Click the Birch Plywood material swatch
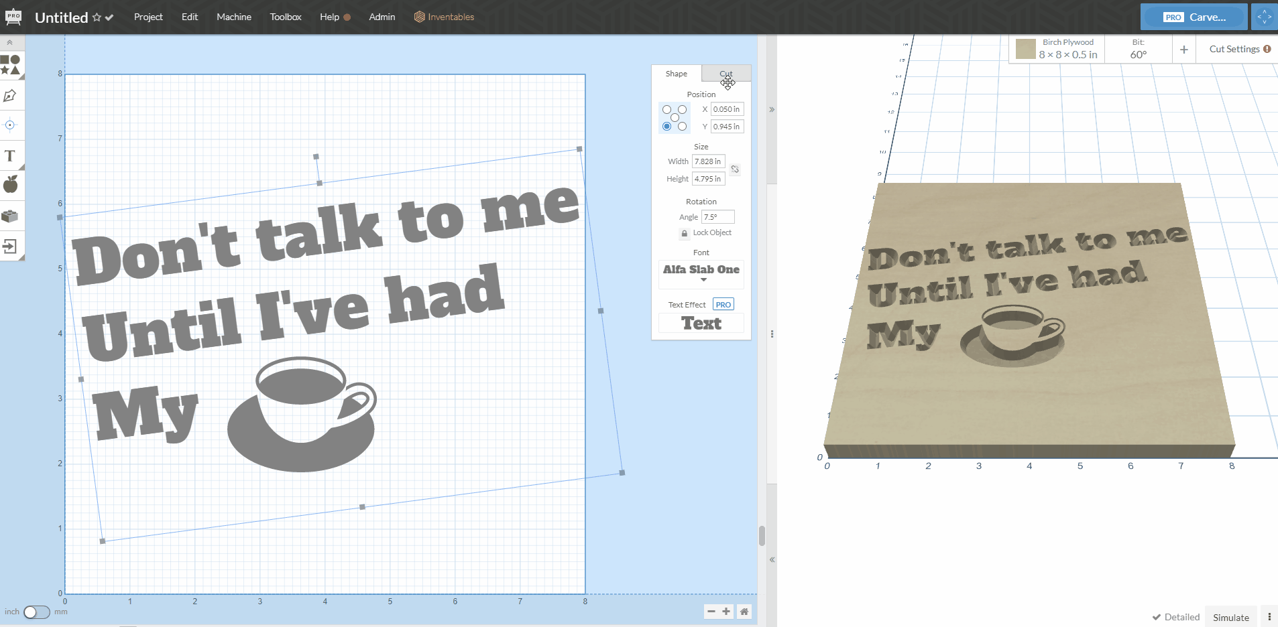 click(1026, 49)
